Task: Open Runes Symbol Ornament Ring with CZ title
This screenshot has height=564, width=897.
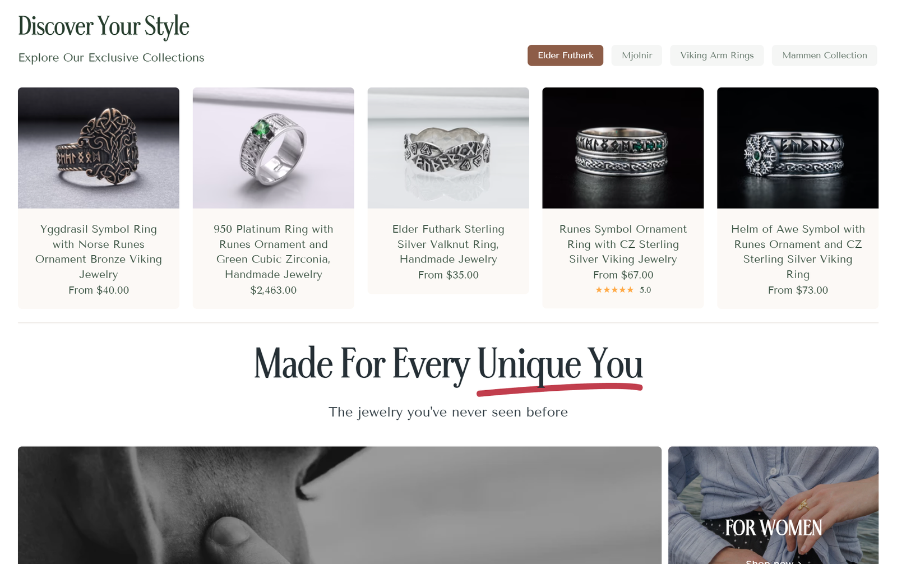Action: 623,244
